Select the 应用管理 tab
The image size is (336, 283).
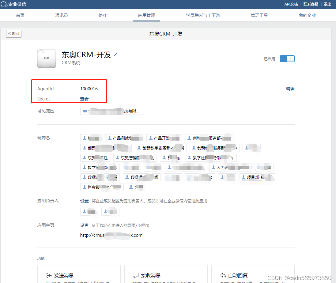coord(146,15)
